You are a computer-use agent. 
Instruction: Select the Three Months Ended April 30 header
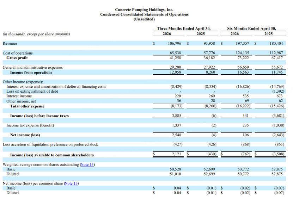183,29
